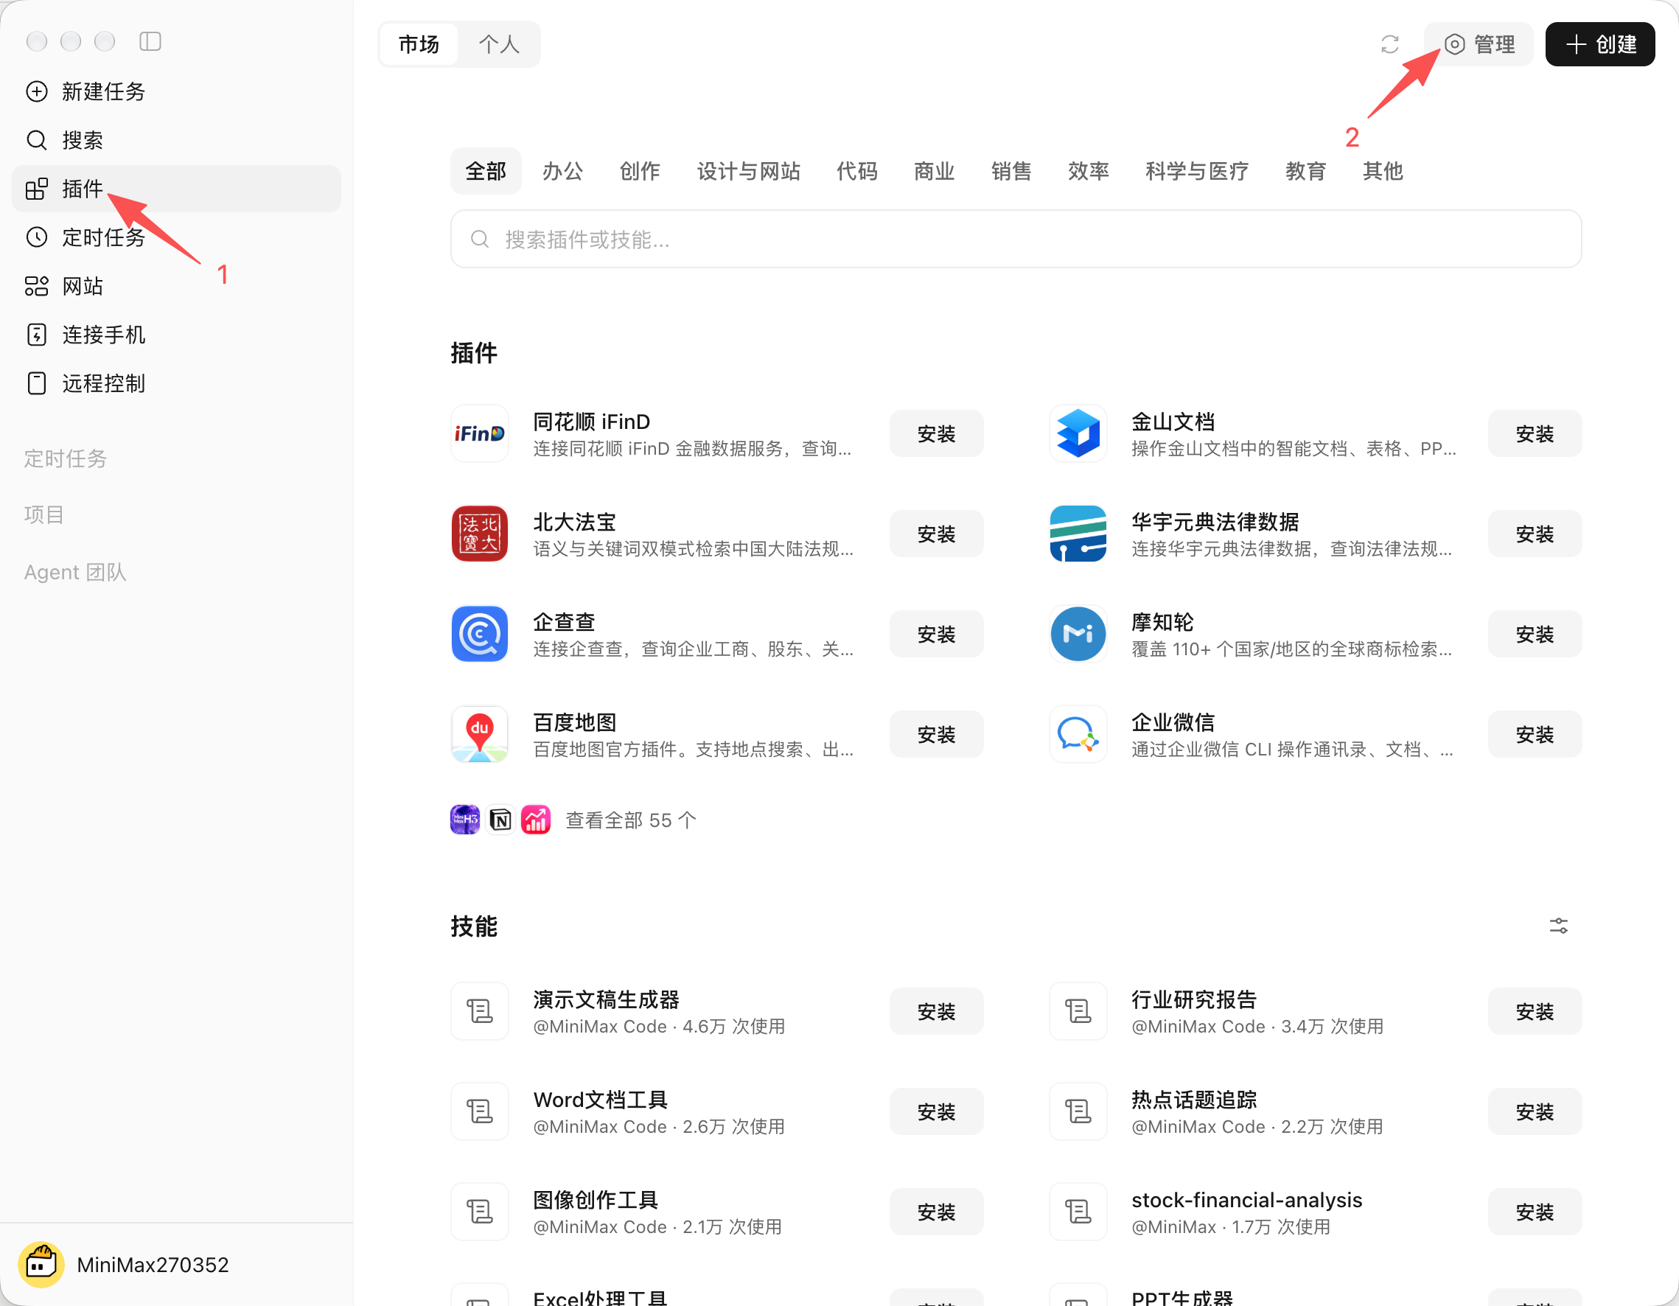Toggle the sidebar panel icon
This screenshot has width=1679, height=1306.
(x=150, y=41)
